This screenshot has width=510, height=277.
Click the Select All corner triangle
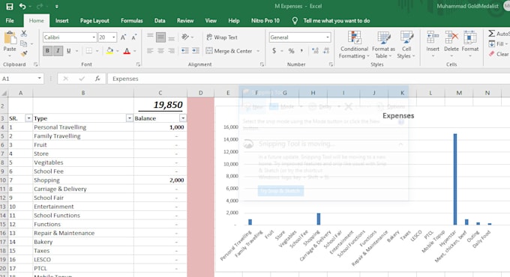(x=4, y=93)
